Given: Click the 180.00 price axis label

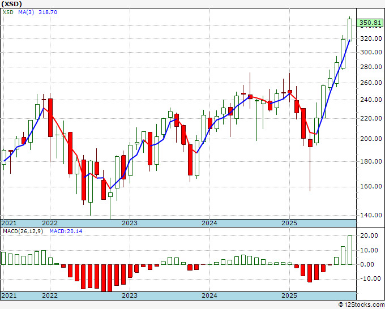Looking at the screenshot, I should point(371,161).
